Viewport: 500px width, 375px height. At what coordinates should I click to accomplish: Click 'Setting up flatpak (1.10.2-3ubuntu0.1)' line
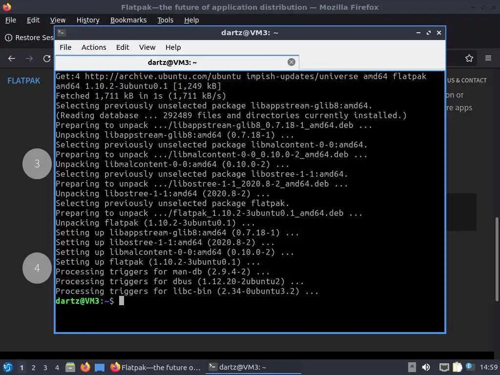[x=158, y=262]
